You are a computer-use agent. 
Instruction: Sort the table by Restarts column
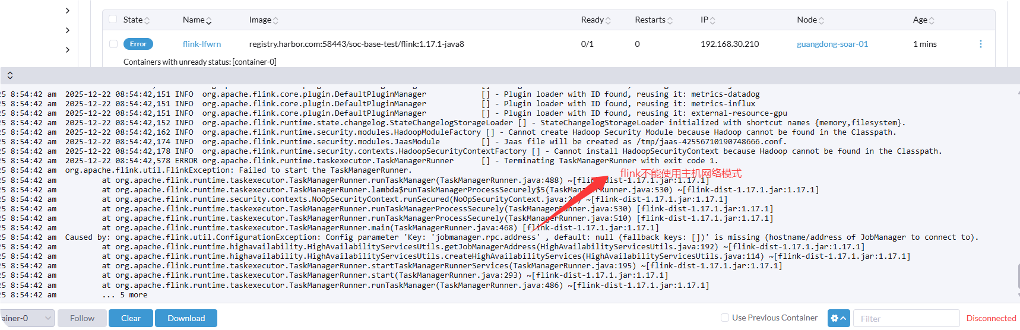click(x=654, y=20)
